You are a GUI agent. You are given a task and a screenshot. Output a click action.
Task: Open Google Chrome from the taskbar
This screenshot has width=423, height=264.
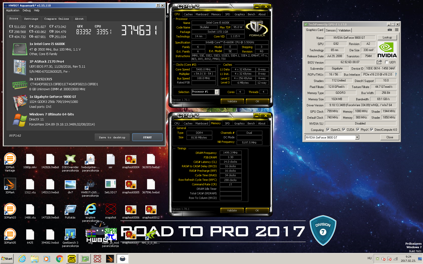pos(59,258)
